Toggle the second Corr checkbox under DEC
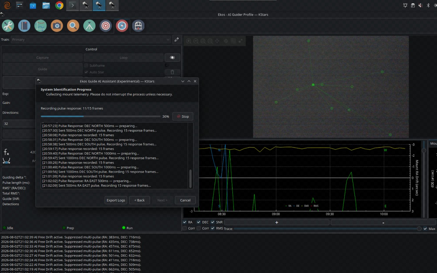 click(x=199, y=228)
